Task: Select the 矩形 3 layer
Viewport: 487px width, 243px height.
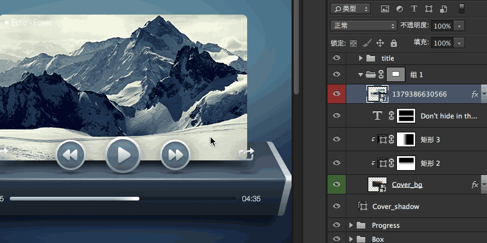Action: click(x=430, y=140)
